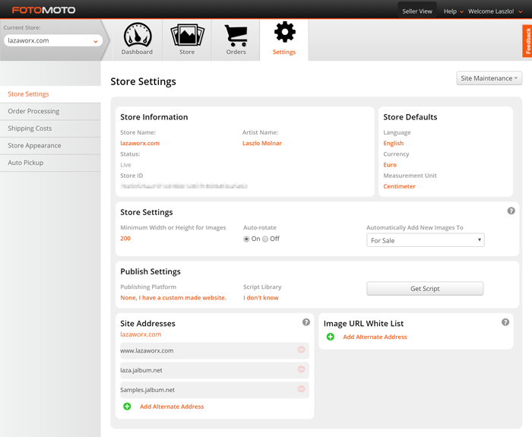Open the Orders shopping cart icon

click(x=236, y=35)
